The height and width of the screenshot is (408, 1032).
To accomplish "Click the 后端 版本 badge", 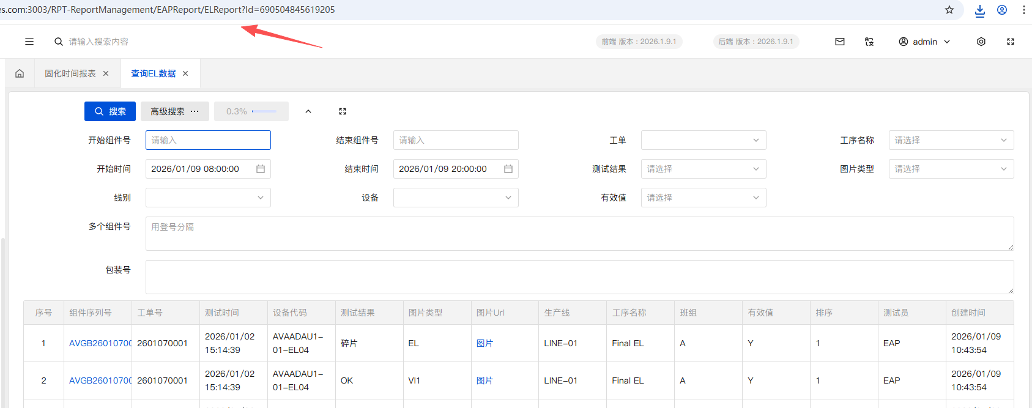I will (755, 42).
